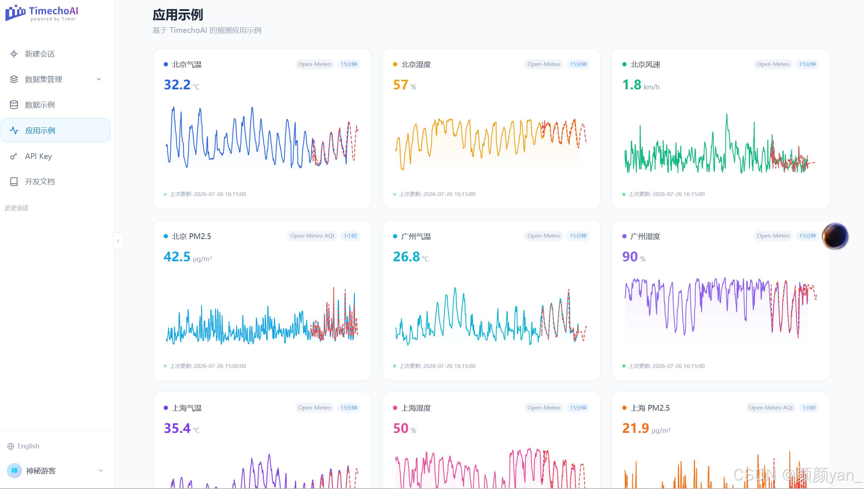Click the 历史会话 section label
Image resolution: width=864 pixels, height=489 pixels.
[x=17, y=208]
